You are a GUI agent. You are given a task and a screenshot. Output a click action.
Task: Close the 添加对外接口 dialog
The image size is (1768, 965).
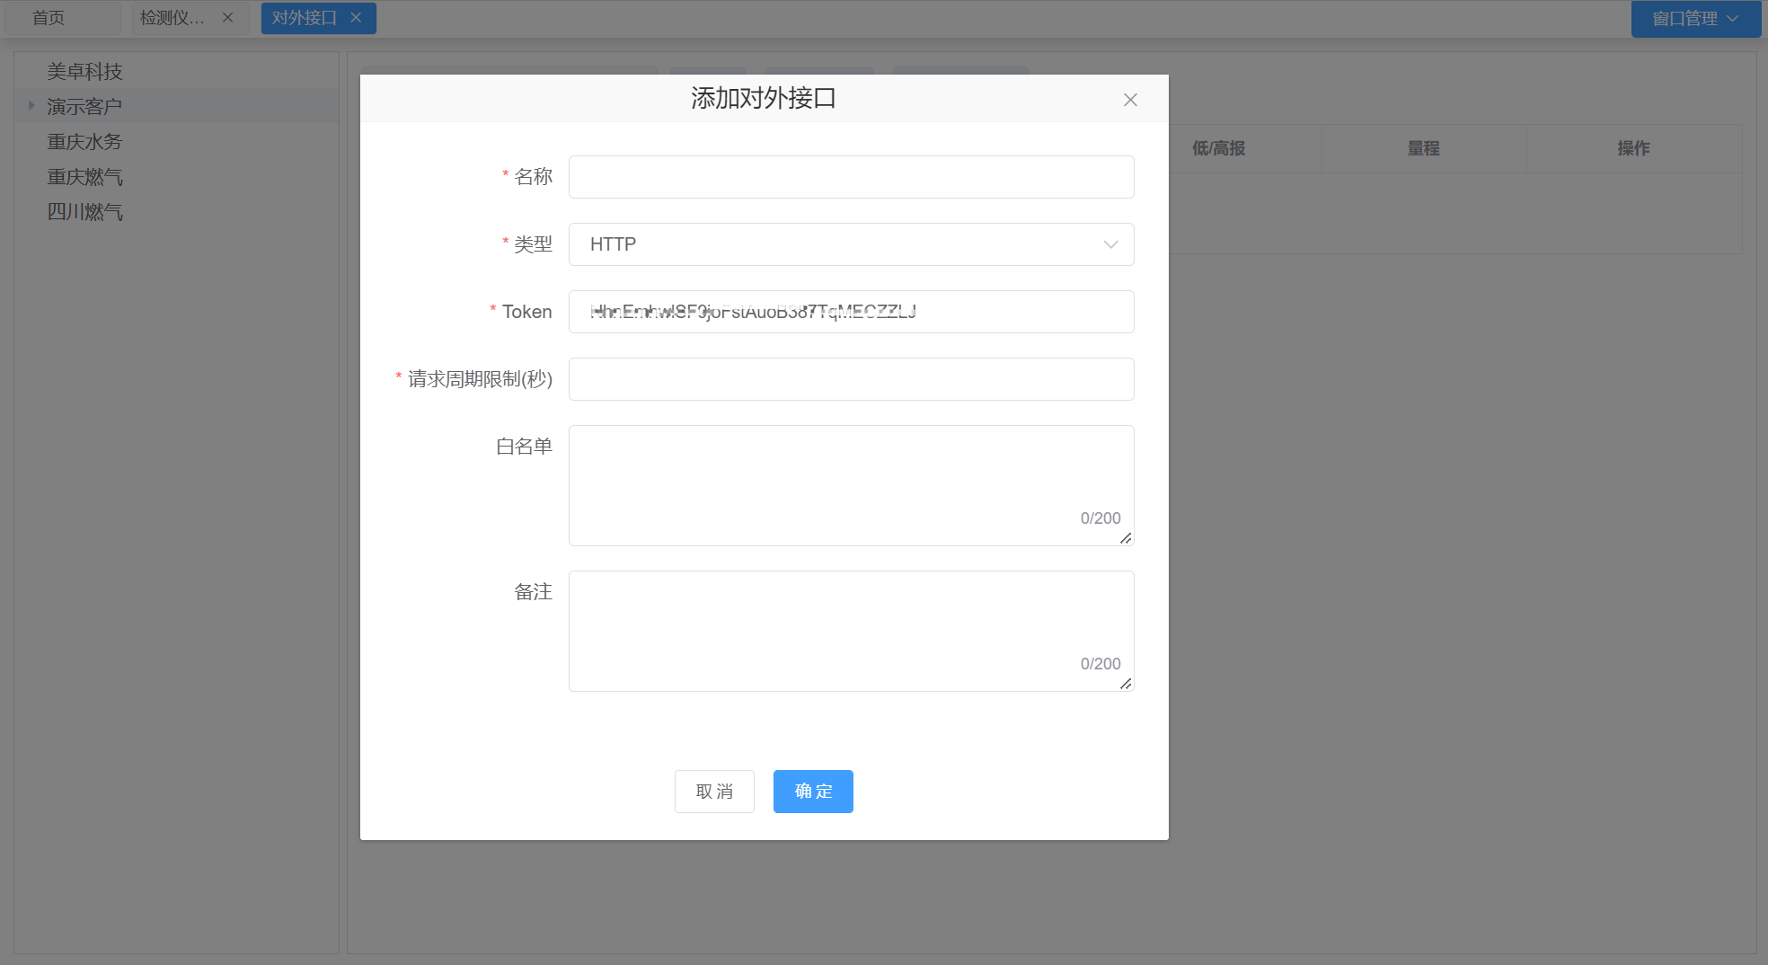click(1130, 100)
